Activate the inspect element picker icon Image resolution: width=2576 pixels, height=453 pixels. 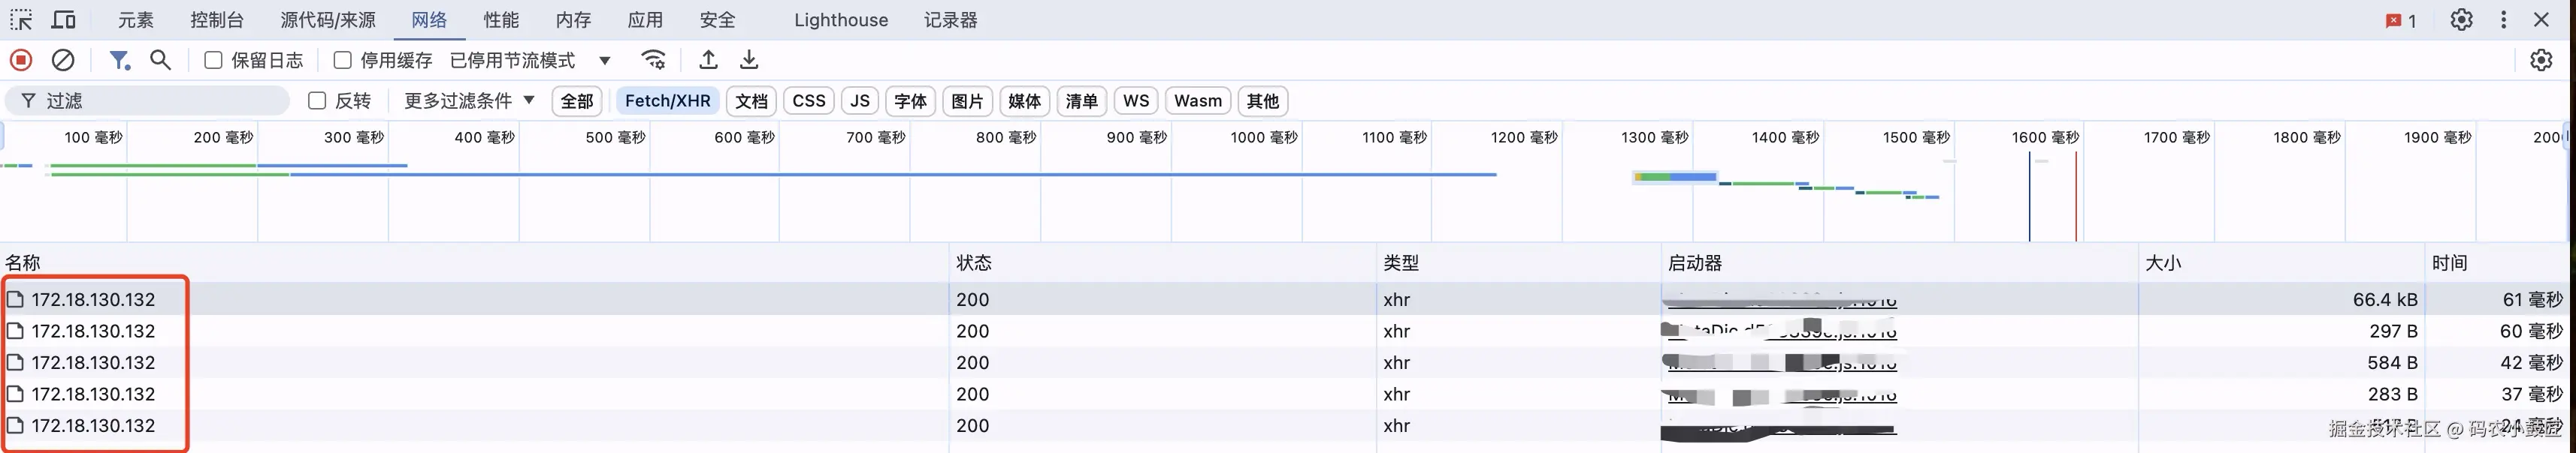(x=21, y=20)
